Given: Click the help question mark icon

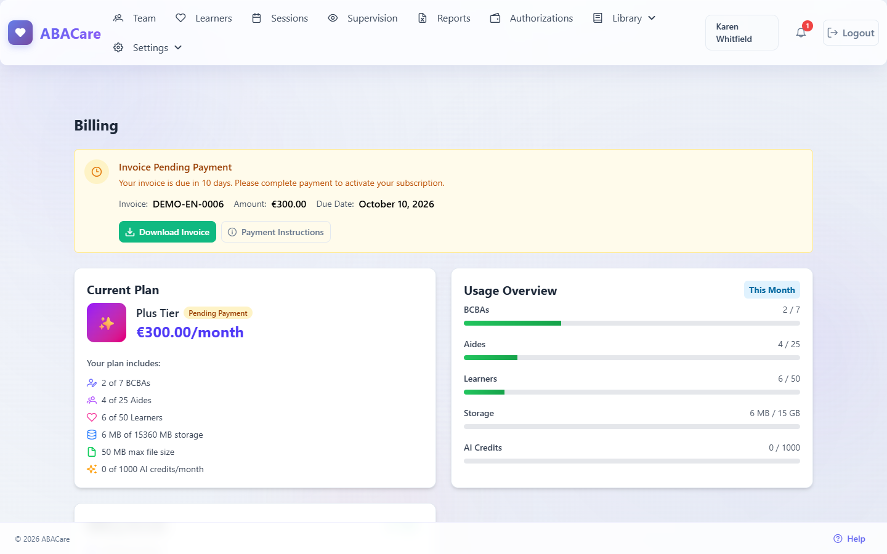Looking at the screenshot, I should (838, 539).
